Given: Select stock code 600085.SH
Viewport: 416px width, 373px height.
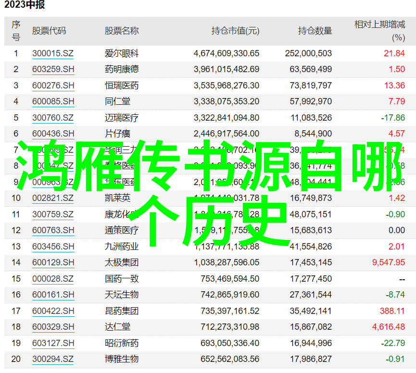Looking at the screenshot, I should coord(53,101).
